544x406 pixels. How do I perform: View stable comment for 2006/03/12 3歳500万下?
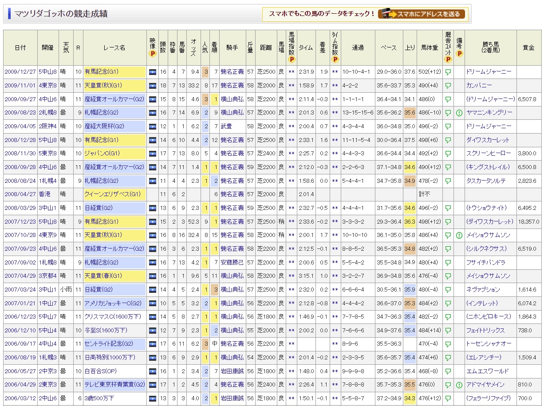point(448,398)
